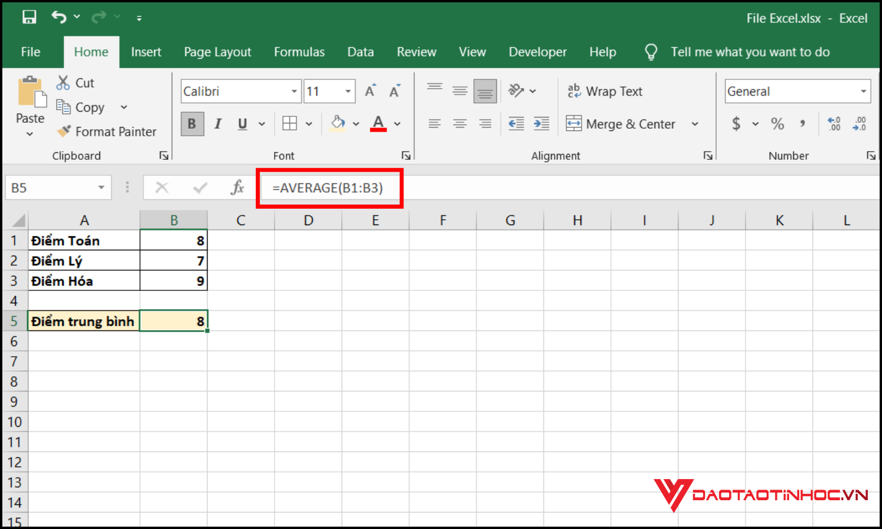Open the Merge & Center dropdown arrow
Viewport: 882px width, 529px height.
(x=695, y=124)
